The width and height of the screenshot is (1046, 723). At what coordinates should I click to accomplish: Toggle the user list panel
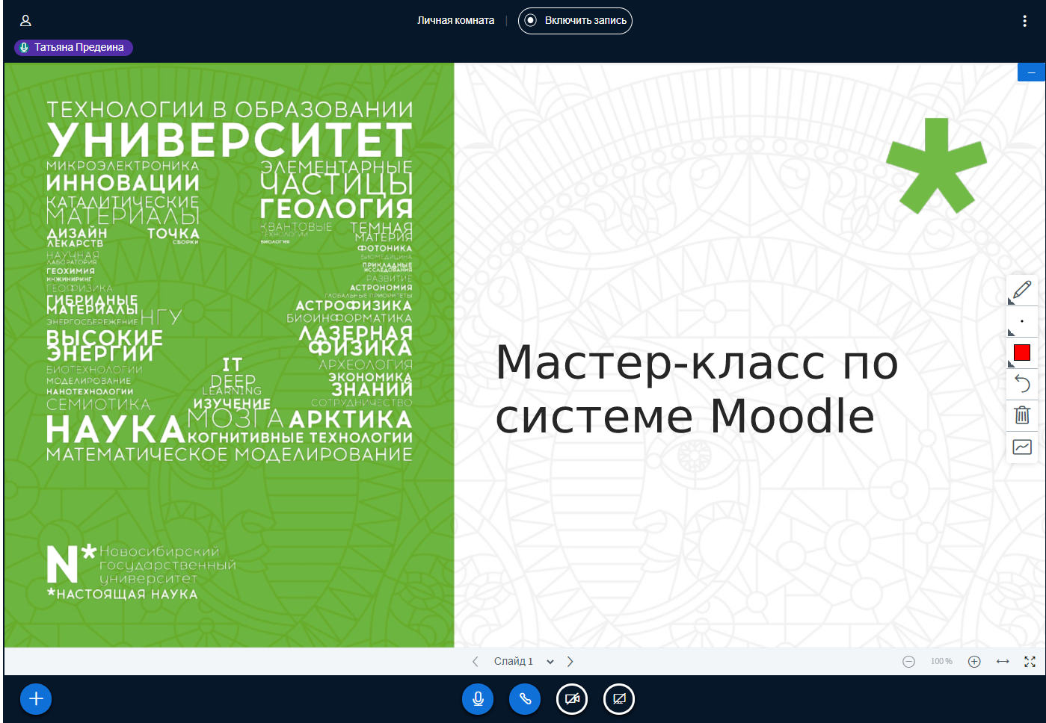coord(25,21)
